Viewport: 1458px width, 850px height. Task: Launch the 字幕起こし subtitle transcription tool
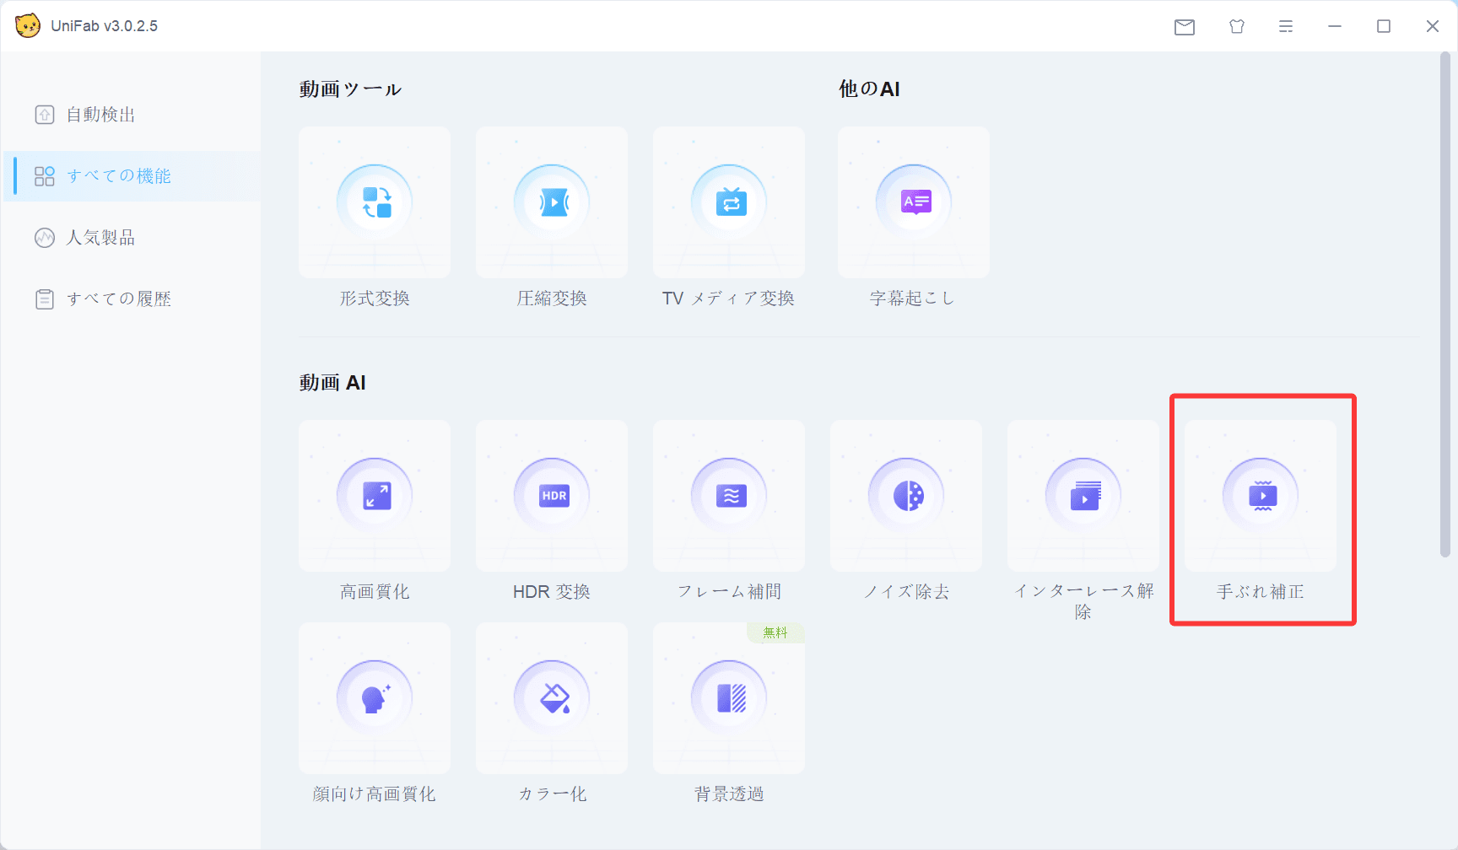[x=914, y=203]
